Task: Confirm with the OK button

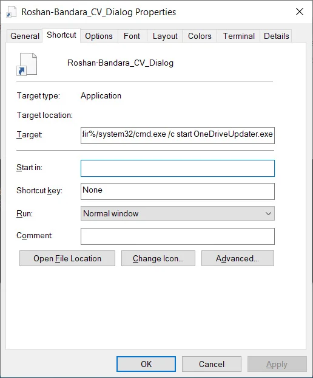Action: tap(146, 364)
